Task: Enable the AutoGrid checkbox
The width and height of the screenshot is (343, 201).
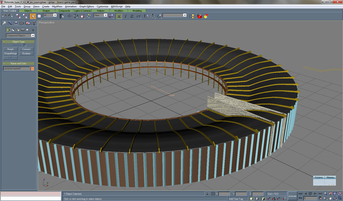Action: tap(25, 45)
